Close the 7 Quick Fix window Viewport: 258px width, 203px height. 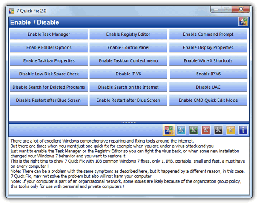(x=241, y=9)
